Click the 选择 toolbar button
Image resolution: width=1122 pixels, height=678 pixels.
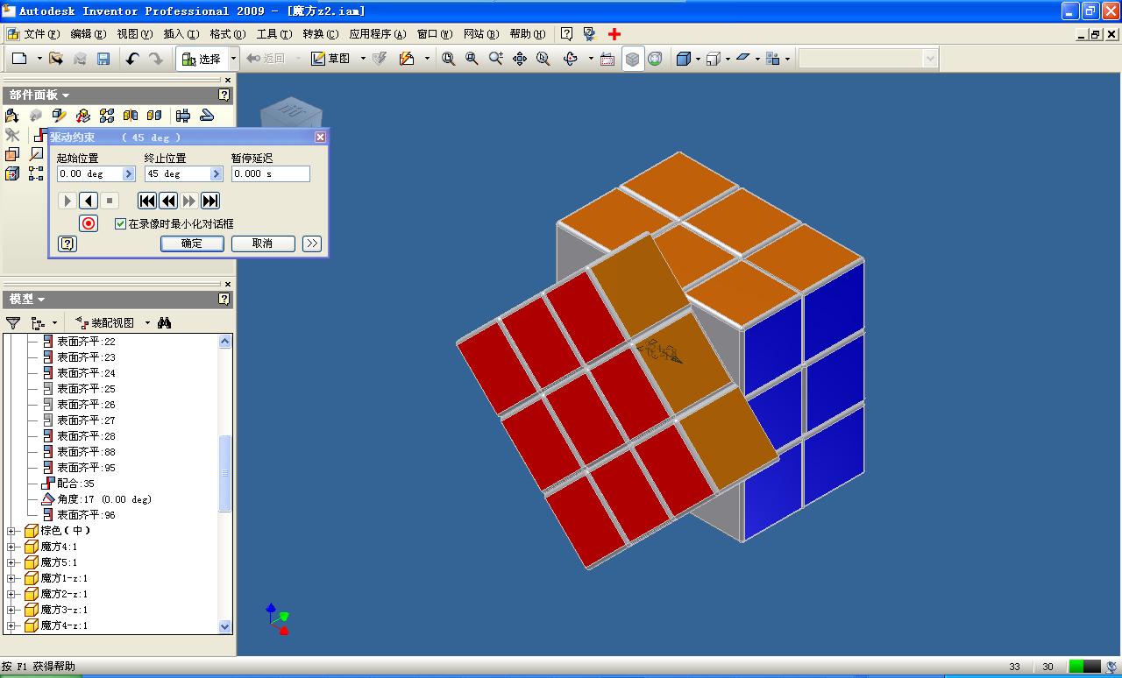(x=202, y=59)
